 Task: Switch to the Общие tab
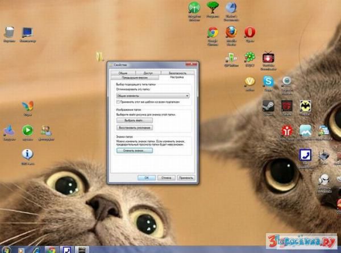[123, 73]
